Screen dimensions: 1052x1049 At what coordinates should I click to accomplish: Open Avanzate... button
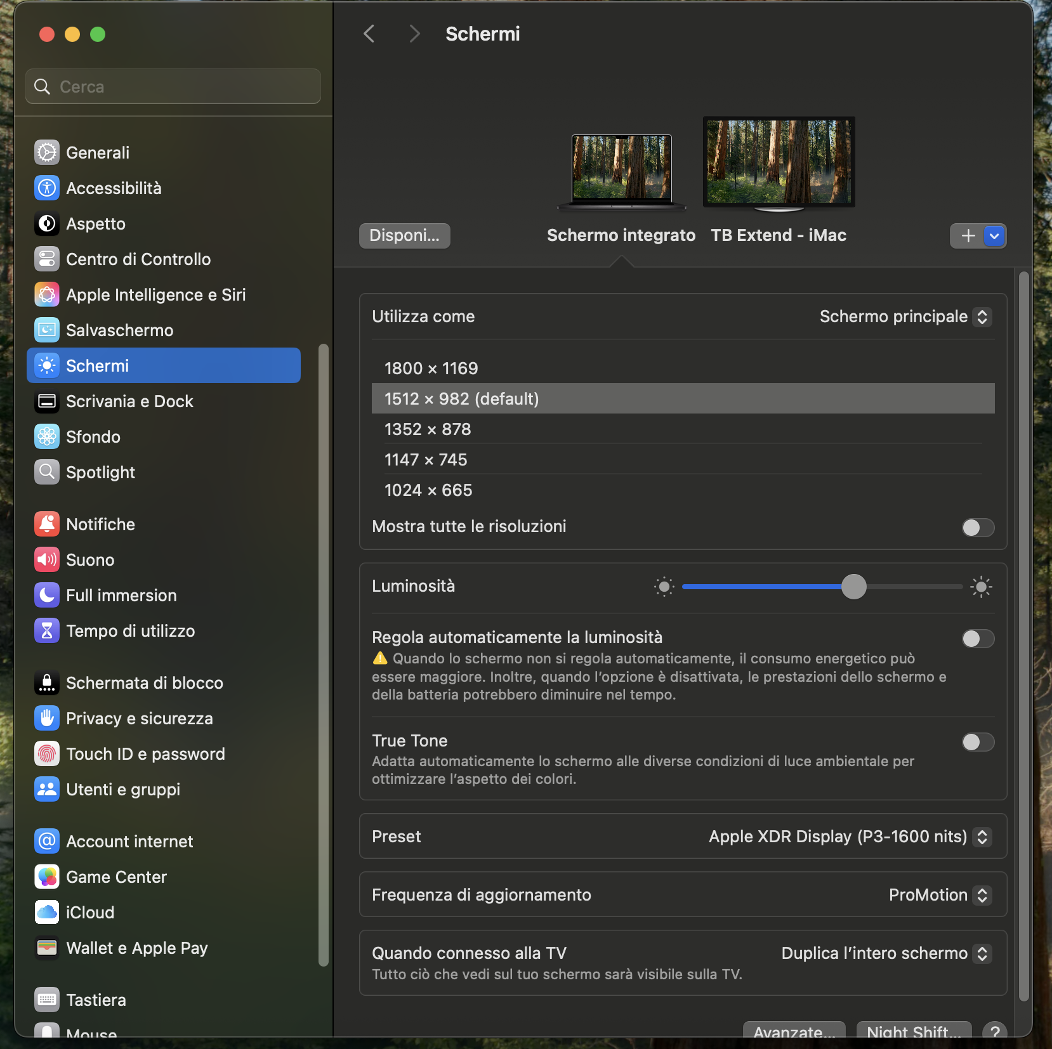pyautogui.click(x=794, y=1030)
